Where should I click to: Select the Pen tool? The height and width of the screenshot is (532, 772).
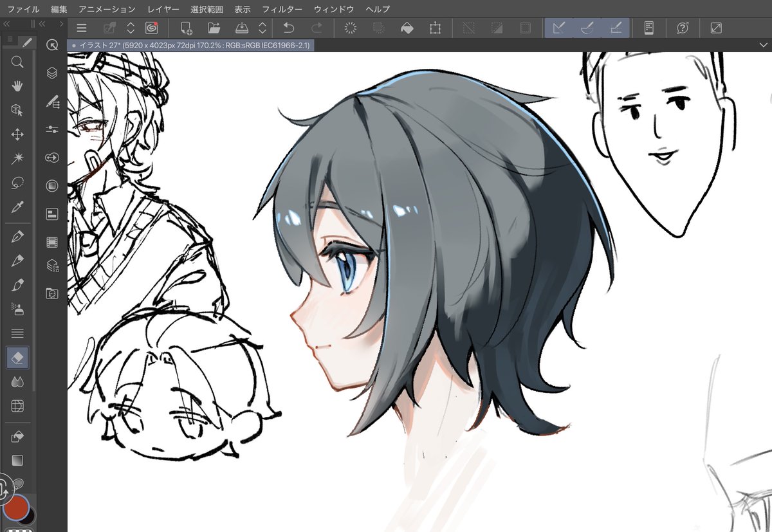point(17,236)
